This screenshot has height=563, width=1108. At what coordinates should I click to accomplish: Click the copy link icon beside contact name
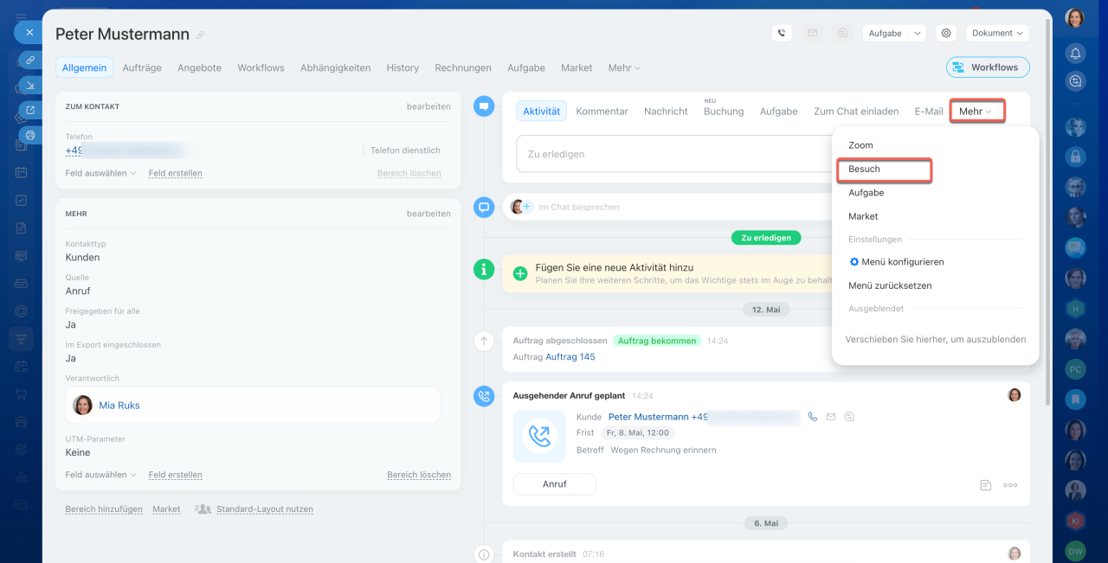coord(200,35)
